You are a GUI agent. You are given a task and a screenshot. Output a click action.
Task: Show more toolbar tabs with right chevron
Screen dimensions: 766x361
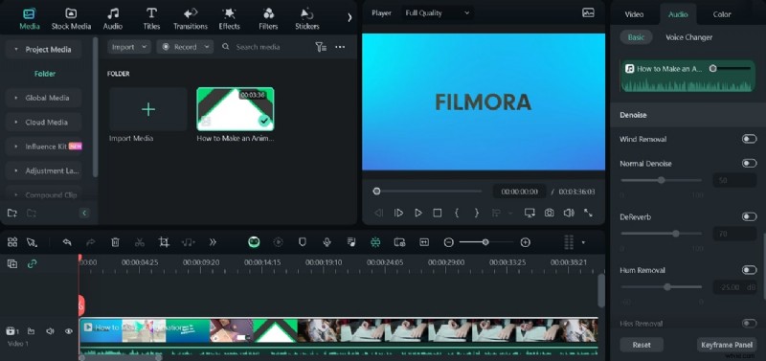349,17
